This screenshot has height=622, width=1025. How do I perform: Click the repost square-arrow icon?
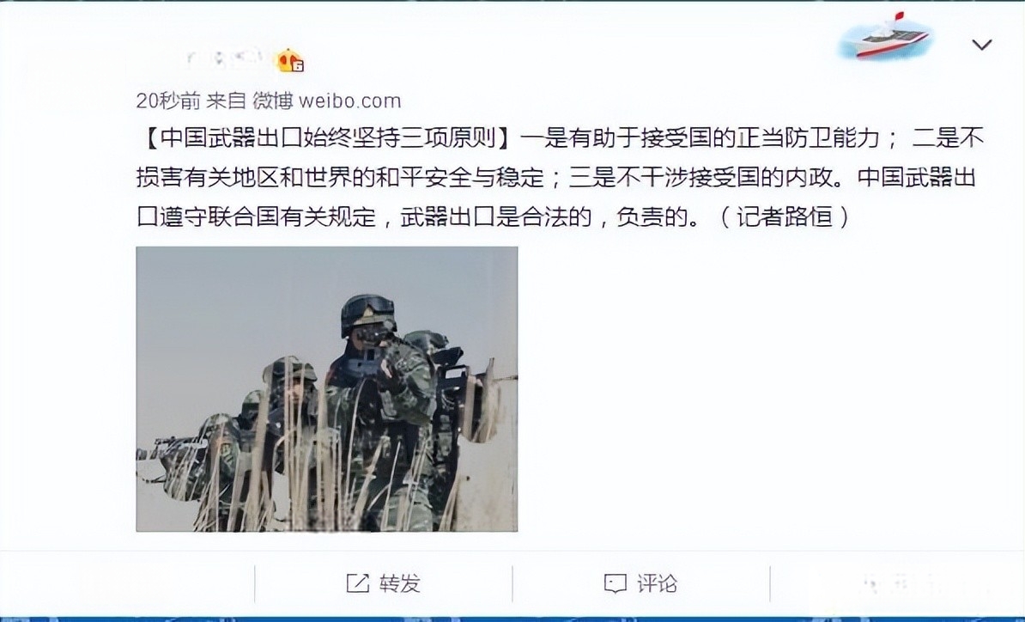click(358, 582)
